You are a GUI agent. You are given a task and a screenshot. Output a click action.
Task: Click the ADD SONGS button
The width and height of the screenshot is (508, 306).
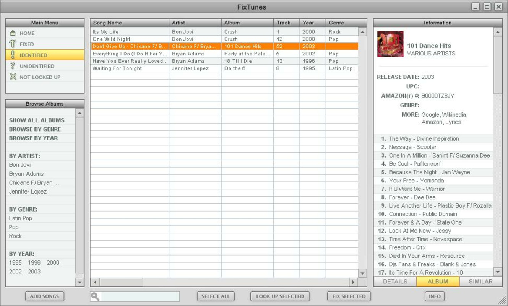tap(44, 296)
